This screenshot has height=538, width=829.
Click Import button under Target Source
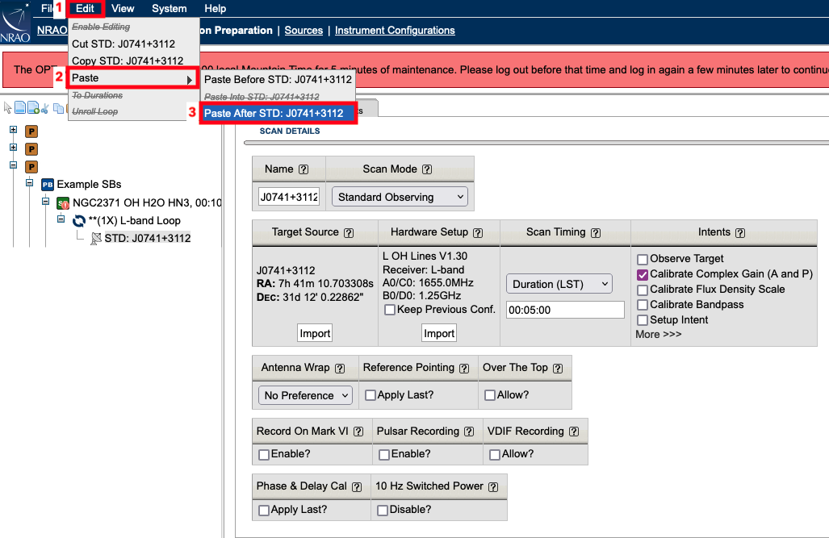coord(315,333)
